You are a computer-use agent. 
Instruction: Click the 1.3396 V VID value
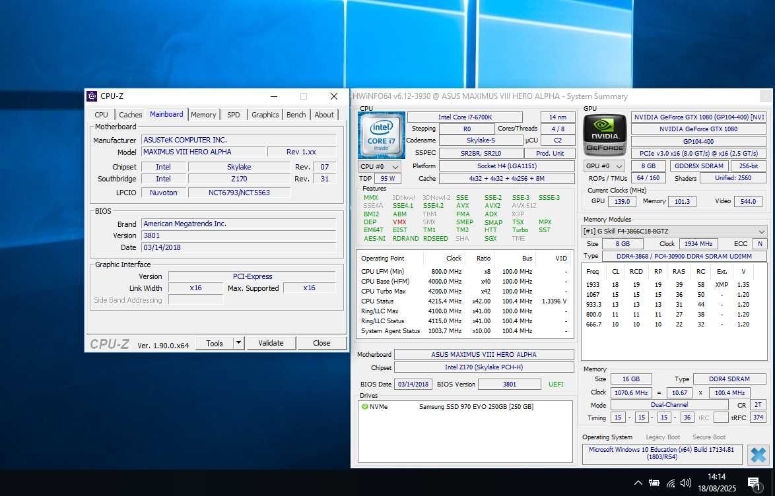[x=554, y=301]
